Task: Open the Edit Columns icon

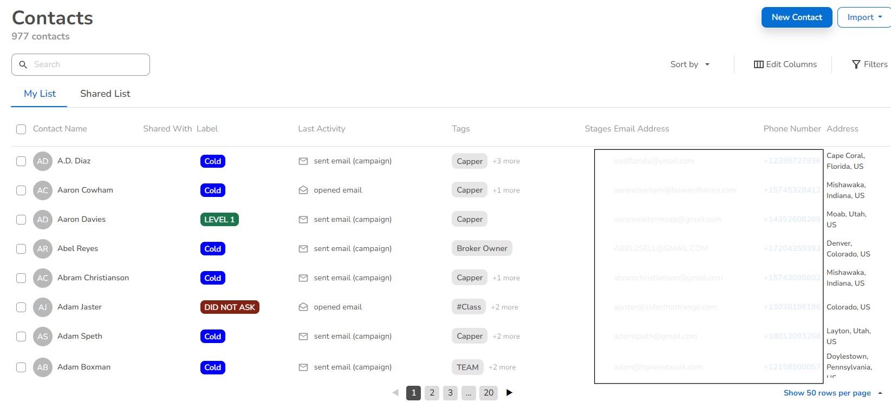Action: (x=758, y=64)
